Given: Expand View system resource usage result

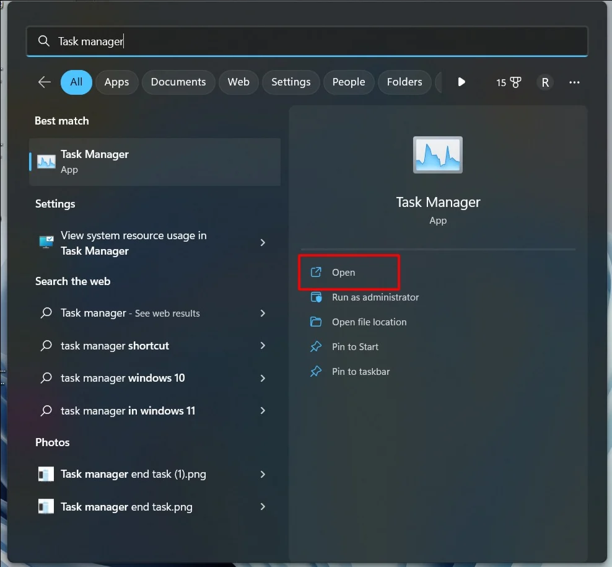Looking at the screenshot, I should click(263, 243).
